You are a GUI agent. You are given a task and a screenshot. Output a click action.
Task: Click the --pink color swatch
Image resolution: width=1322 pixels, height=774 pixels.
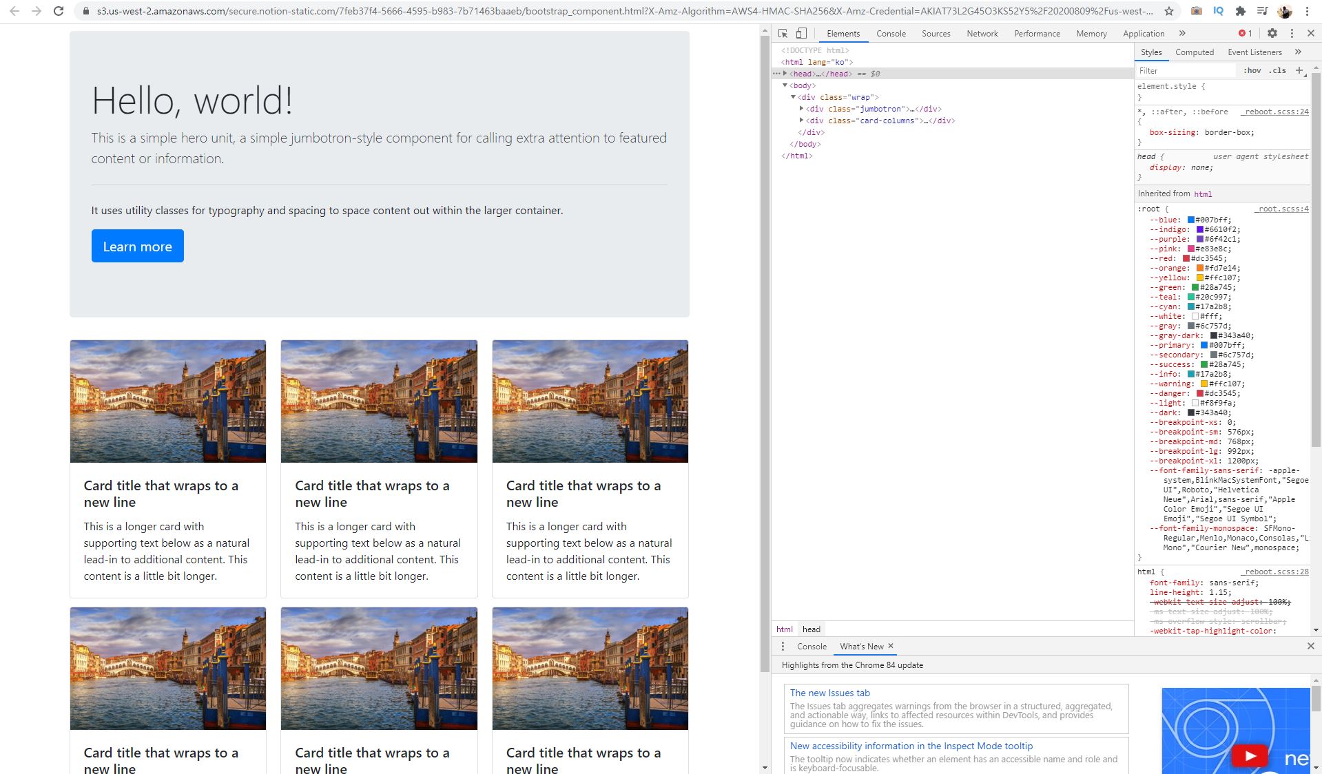[x=1190, y=249]
